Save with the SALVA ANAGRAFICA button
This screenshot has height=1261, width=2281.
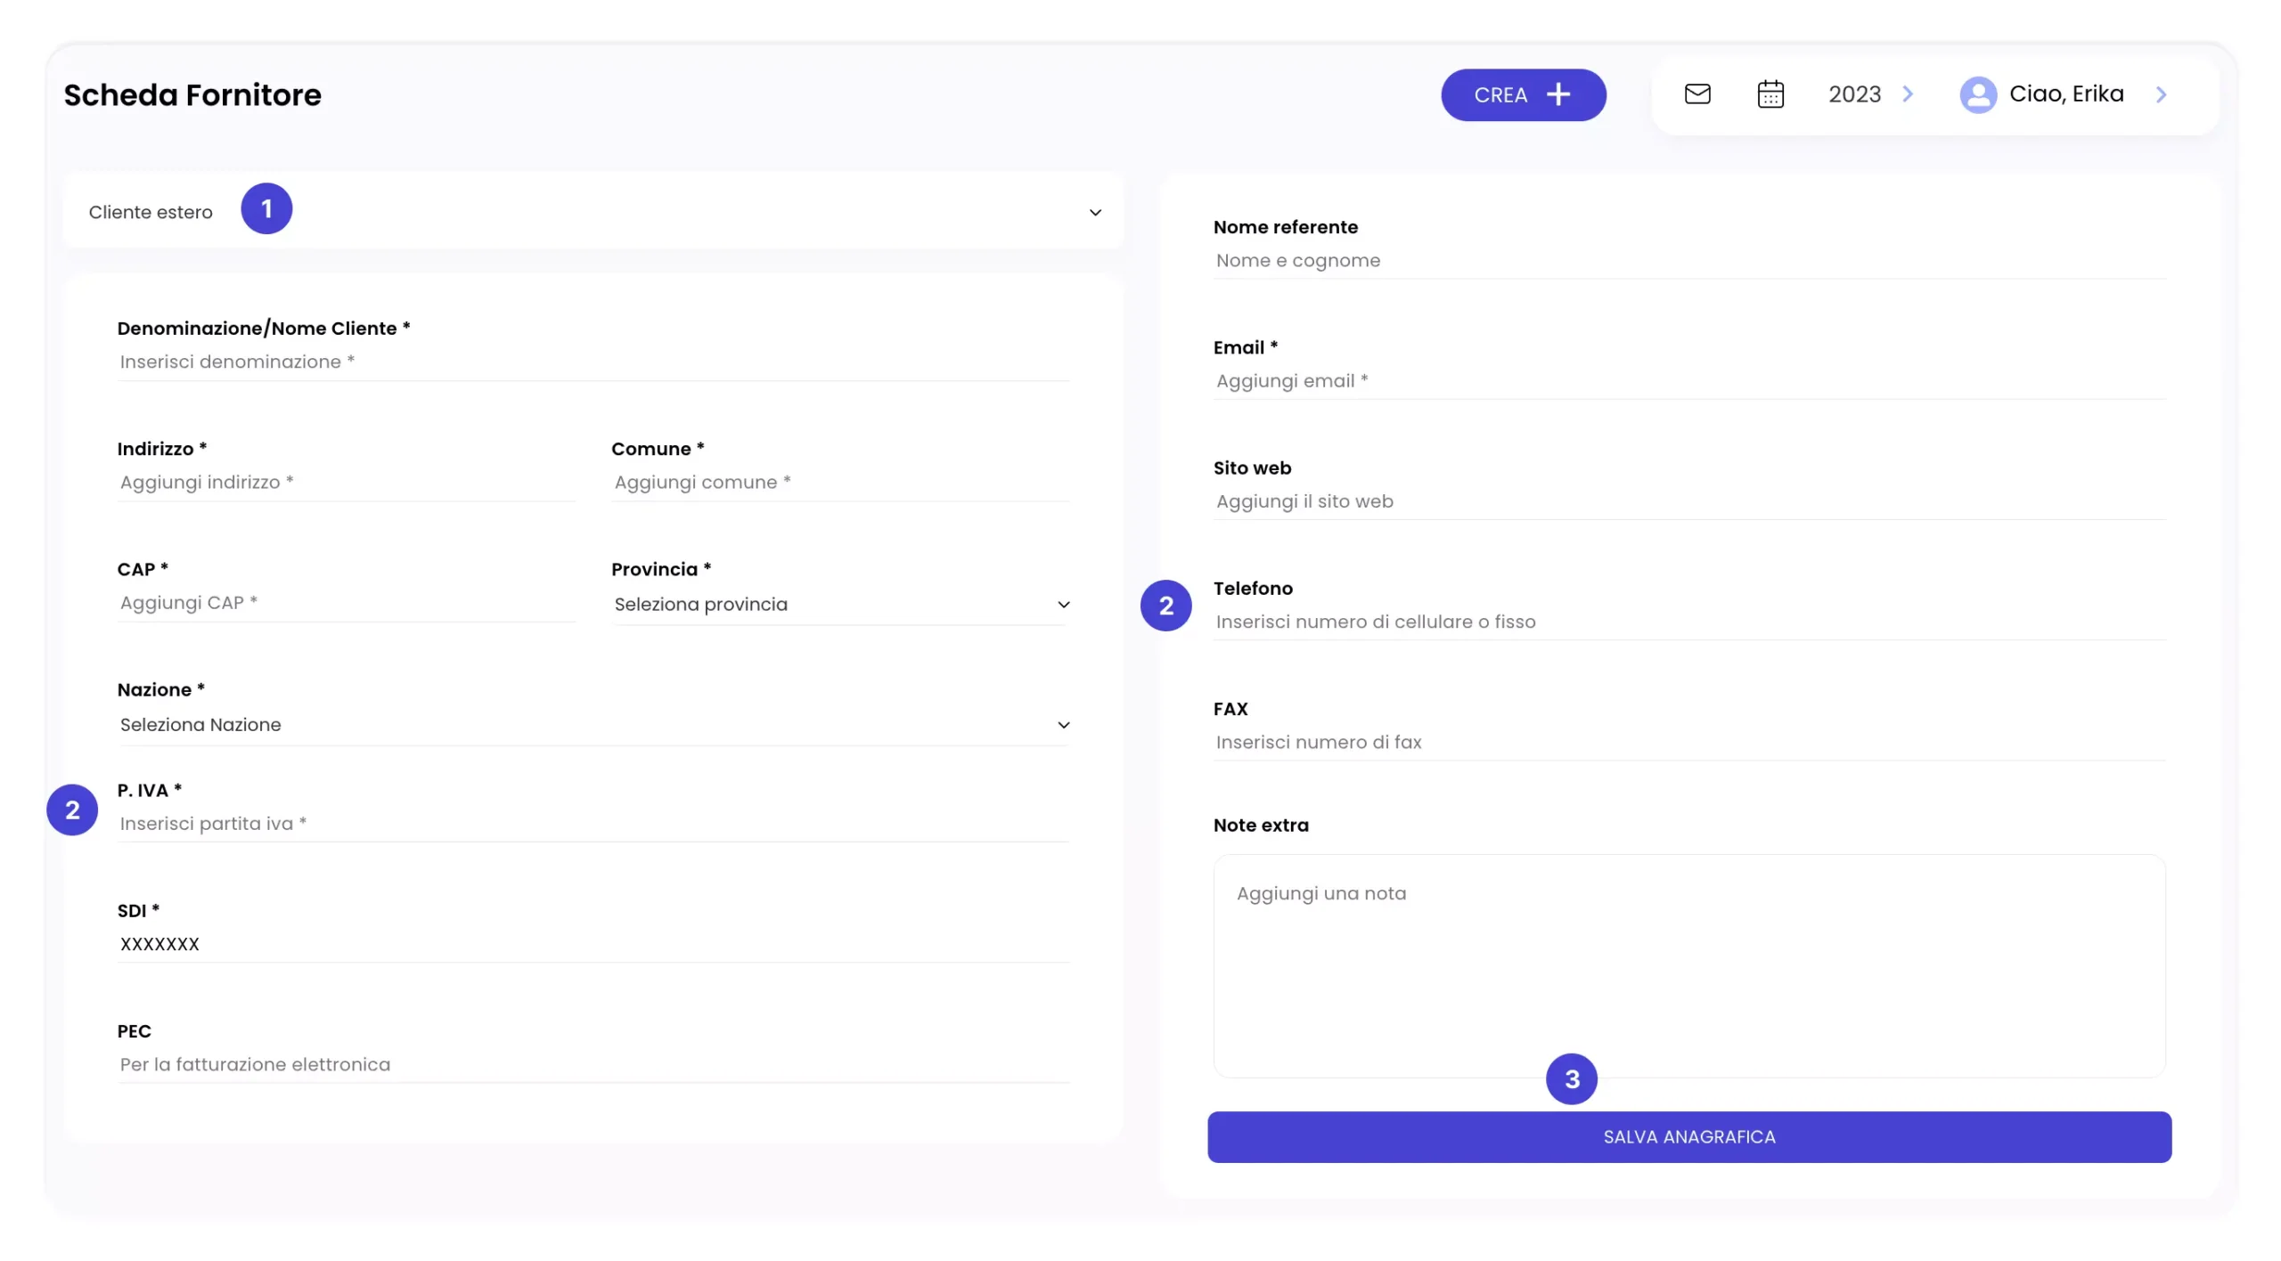(1688, 1136)
